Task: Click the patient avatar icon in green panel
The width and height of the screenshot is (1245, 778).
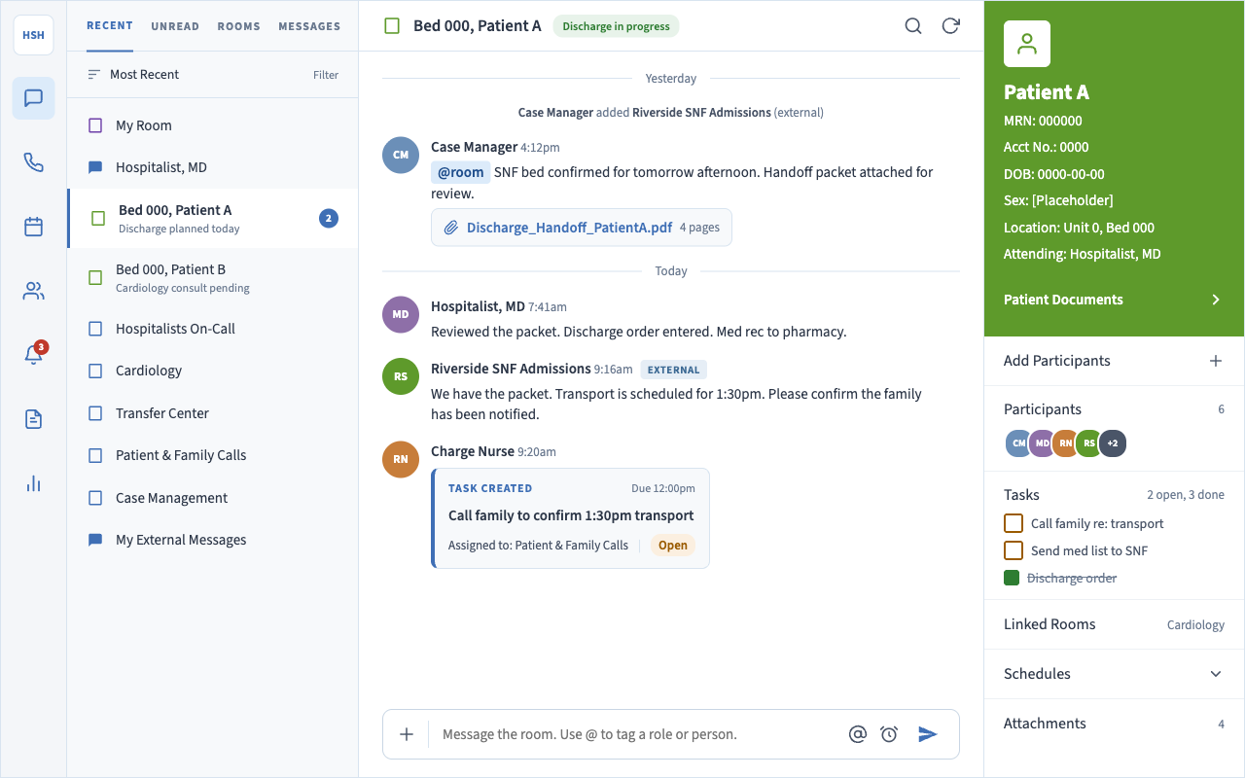Action: click(x=1027, y=44)
